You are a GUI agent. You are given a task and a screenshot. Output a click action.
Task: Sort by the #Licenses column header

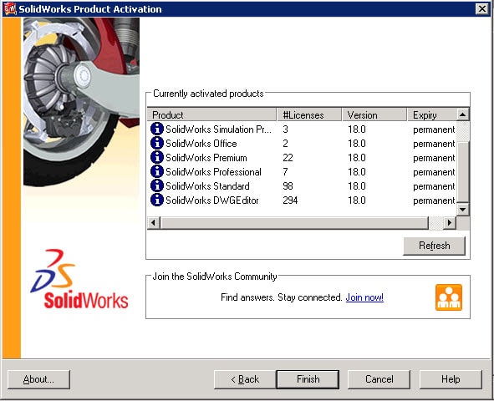(309, 115)
